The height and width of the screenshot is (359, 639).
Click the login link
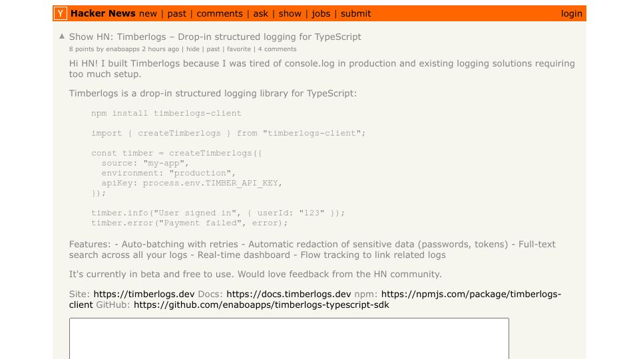pyautogui.click(x=571, y=13)
